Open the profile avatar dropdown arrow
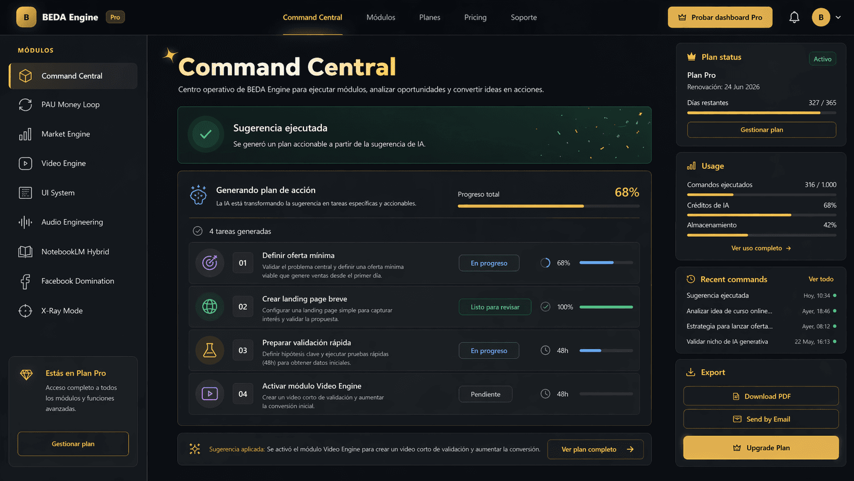854x481 pixels. 838,17
